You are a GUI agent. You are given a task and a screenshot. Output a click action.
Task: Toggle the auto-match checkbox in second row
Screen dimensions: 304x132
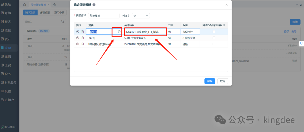214,38
